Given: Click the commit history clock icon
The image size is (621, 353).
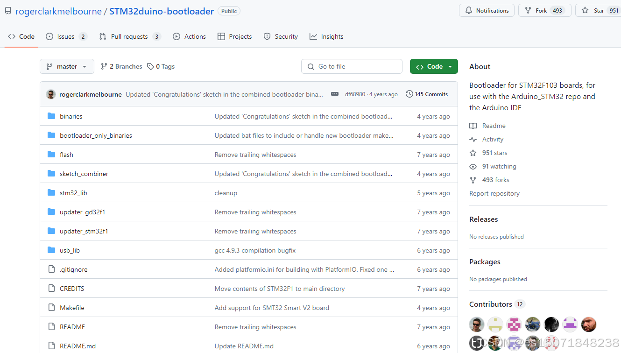Looking at the screenshot, I should point(409,94).
